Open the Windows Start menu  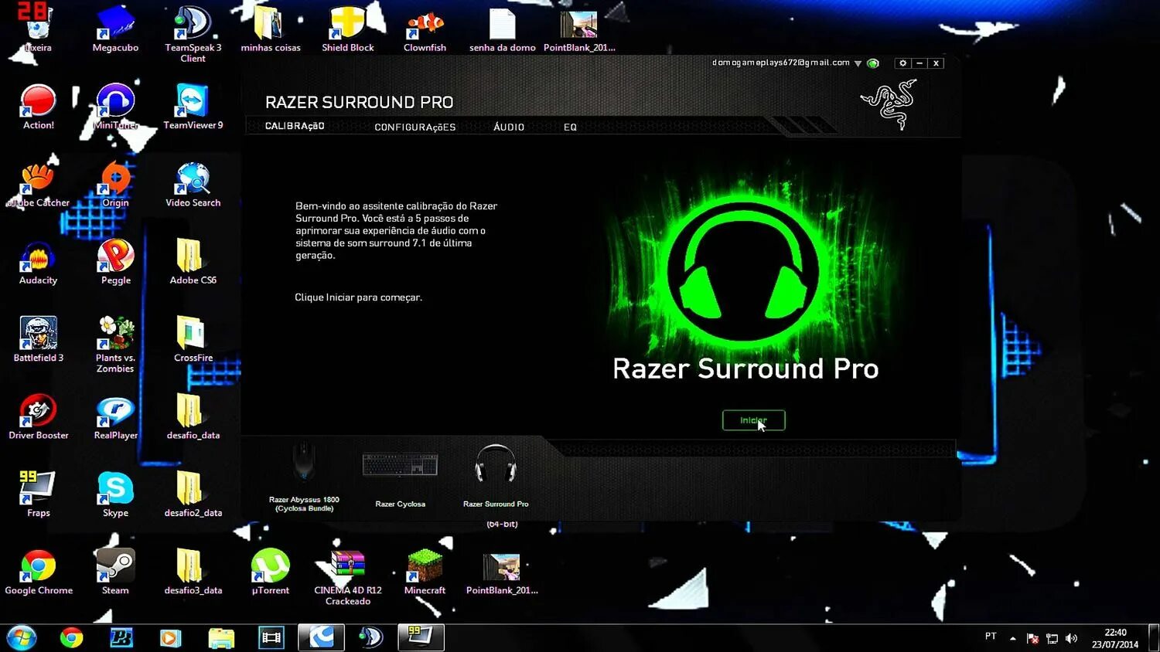click(21, 637)
